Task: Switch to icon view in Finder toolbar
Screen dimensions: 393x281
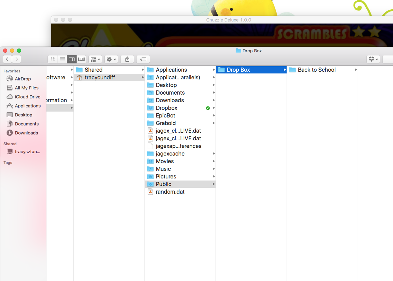Action: coord(53,59)
